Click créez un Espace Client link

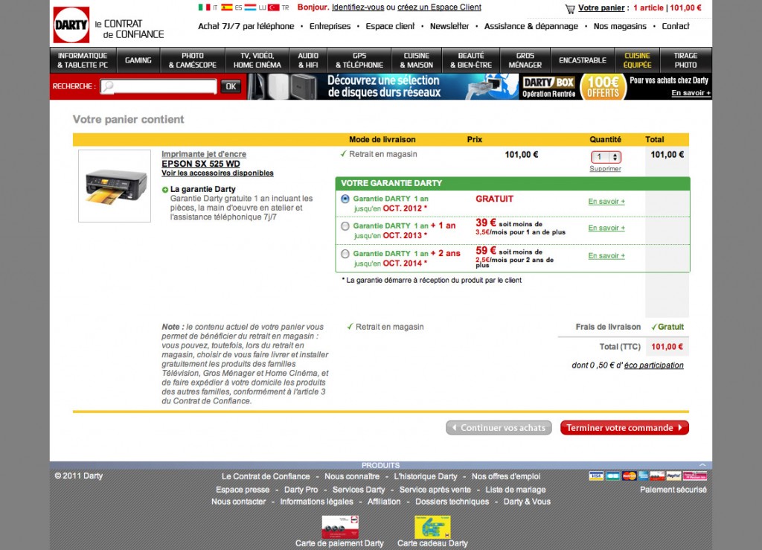pyautogui.click(x=439, y=7)
